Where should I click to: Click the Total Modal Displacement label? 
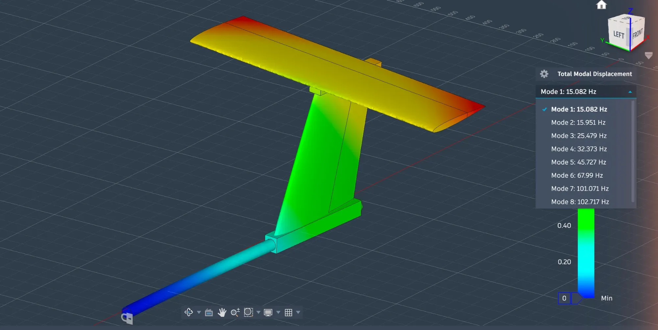(595, 74)
